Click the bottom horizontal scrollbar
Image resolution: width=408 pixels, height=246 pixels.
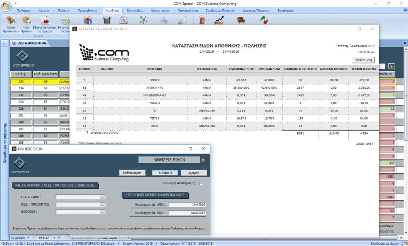pos(264,238)
